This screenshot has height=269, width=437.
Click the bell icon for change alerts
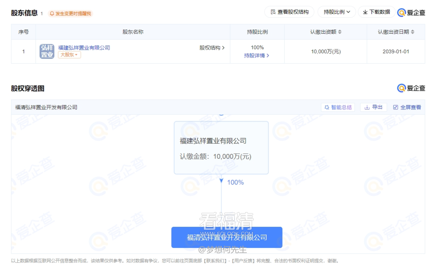[52, 14]
